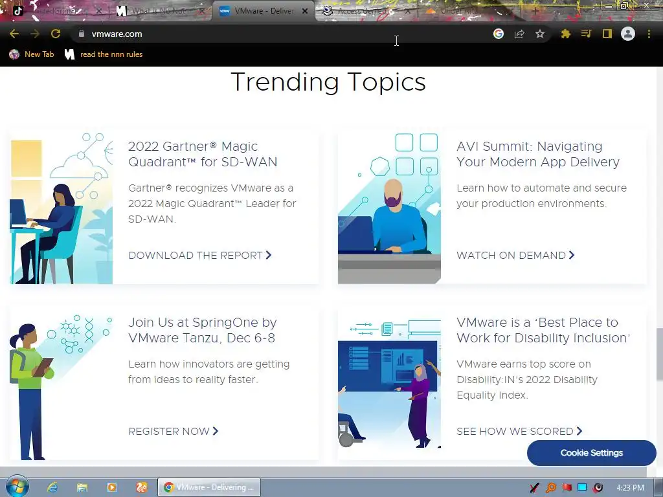This screenshot has height=497, width=663.
Task: Open the Chrome profile avatar
Action: (628, 34)
